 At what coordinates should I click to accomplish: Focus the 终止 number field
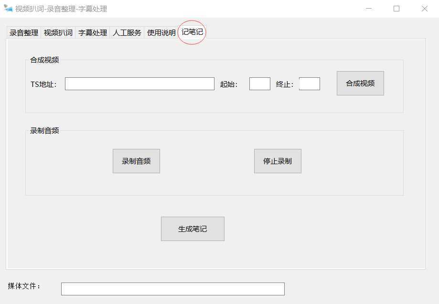[x=310, y=84]
